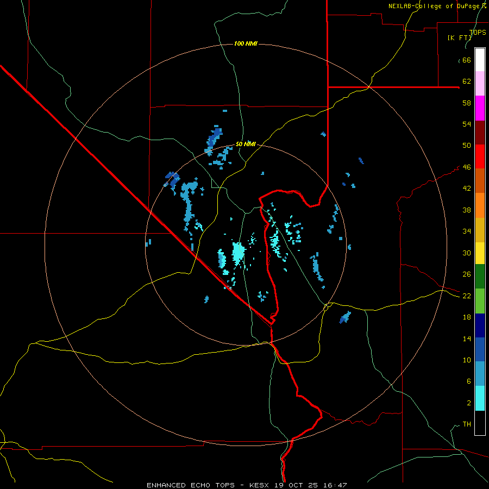Click the 62 legend value
The width and height of the screenshot is (489, 489).
click(467, 81)
